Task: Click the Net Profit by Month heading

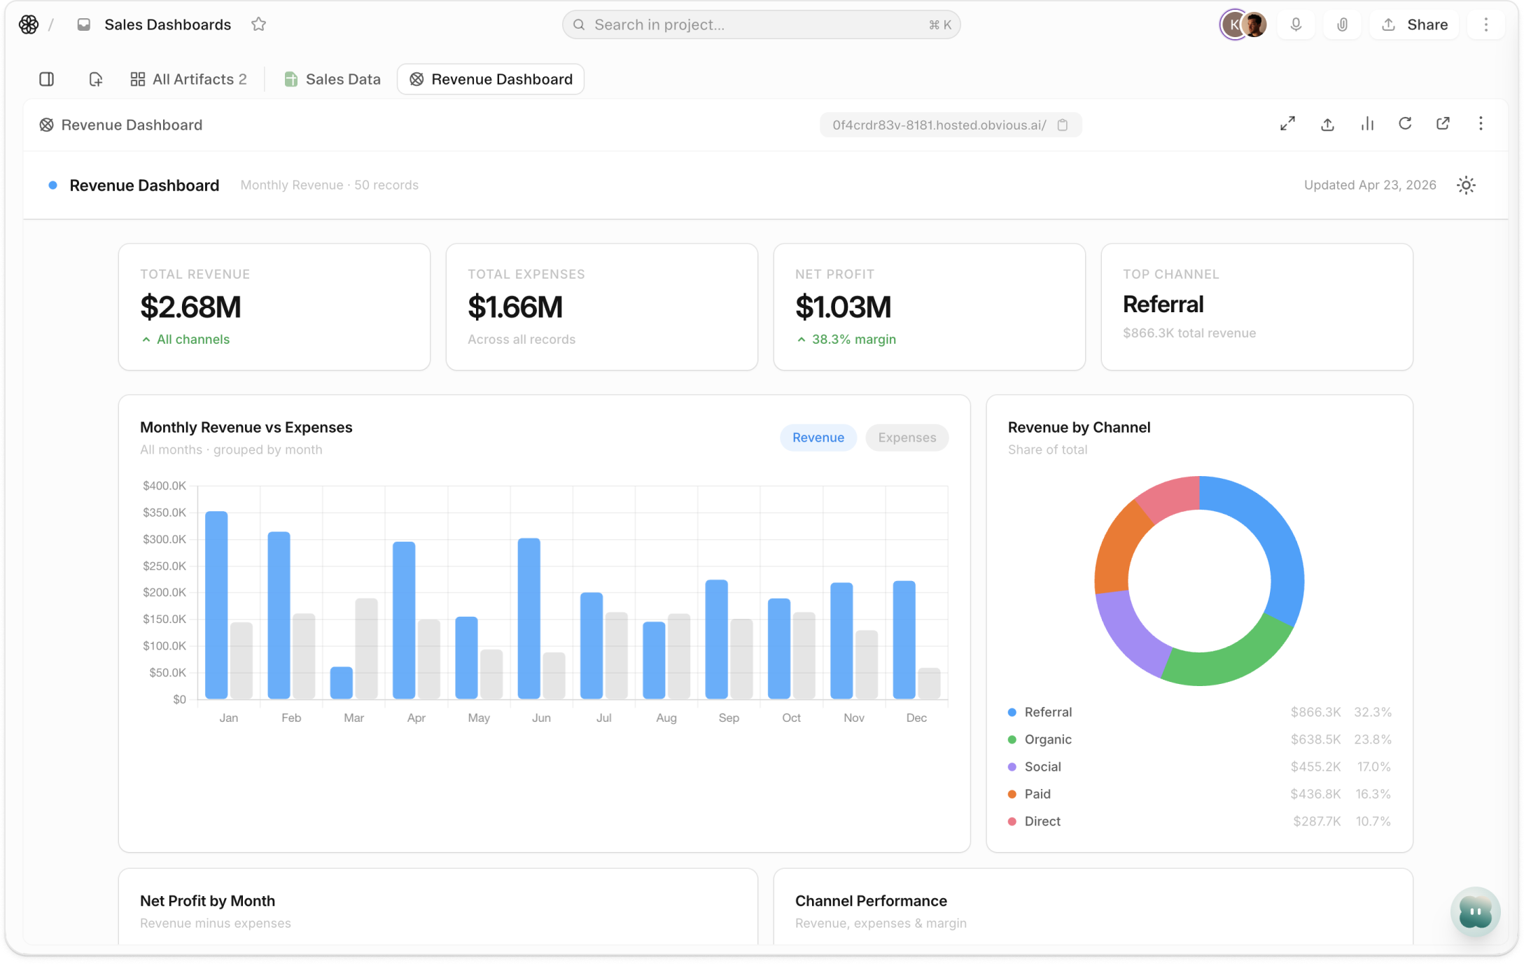Action: pos(207,901)
